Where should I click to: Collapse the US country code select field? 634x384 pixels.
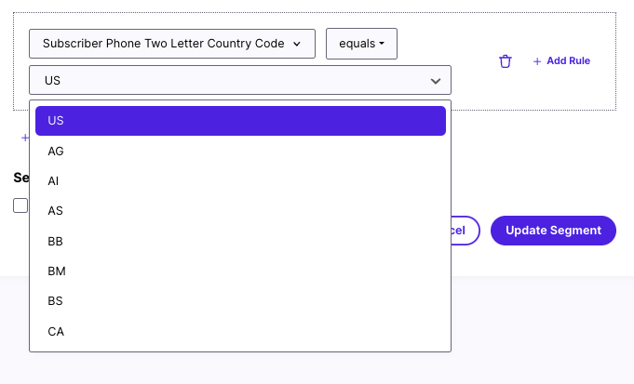(240, 80)
